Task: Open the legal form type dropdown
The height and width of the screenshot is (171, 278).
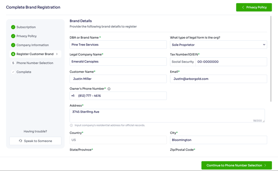Action: 218,45
